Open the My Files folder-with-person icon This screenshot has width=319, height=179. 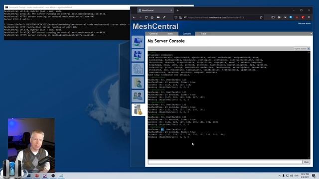138,83
